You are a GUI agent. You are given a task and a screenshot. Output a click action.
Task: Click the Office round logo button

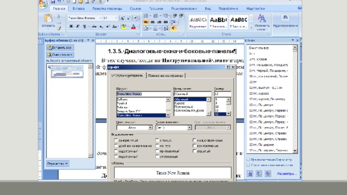coord(43,4)
